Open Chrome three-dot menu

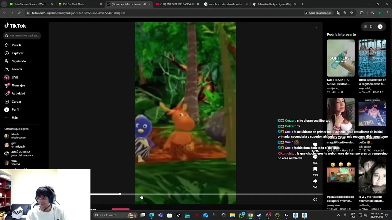(x=387, y=13)
